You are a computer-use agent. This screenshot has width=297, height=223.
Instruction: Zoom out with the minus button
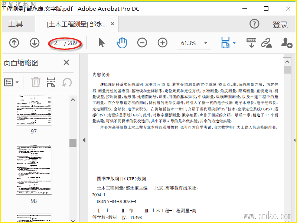coord(142,43)
